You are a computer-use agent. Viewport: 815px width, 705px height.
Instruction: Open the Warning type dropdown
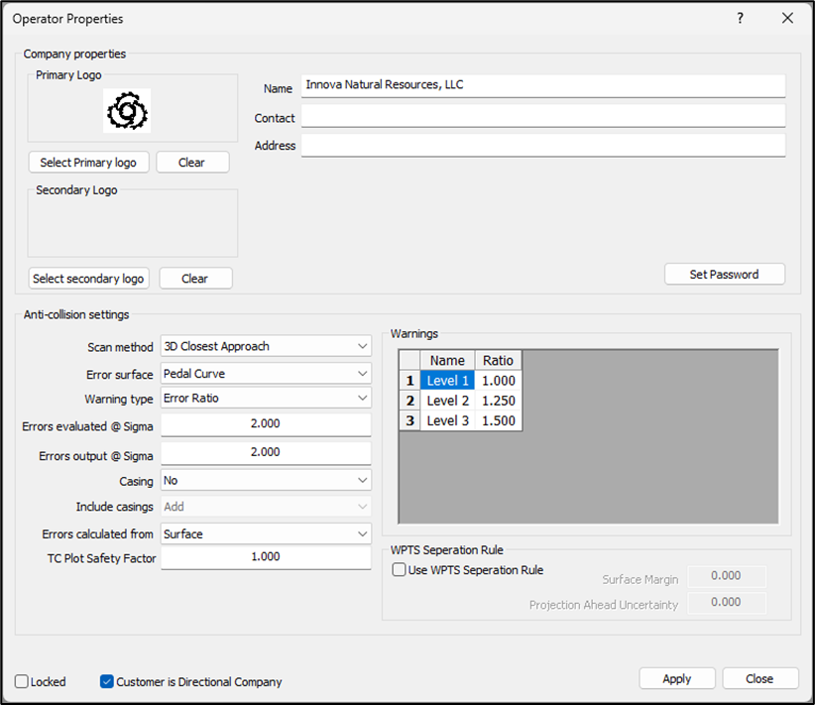(266, 398)
